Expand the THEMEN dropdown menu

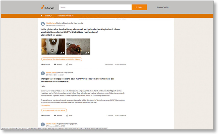(x=50, y=16)
